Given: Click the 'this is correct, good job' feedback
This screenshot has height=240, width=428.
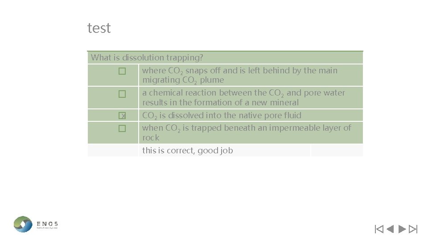Looking at the screenshot, I should pyautogui.click(x=187, y=151).
